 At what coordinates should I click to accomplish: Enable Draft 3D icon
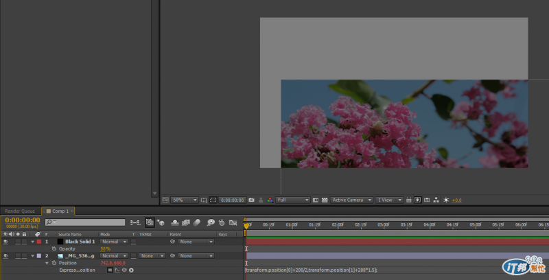click(x=161, y=222)
